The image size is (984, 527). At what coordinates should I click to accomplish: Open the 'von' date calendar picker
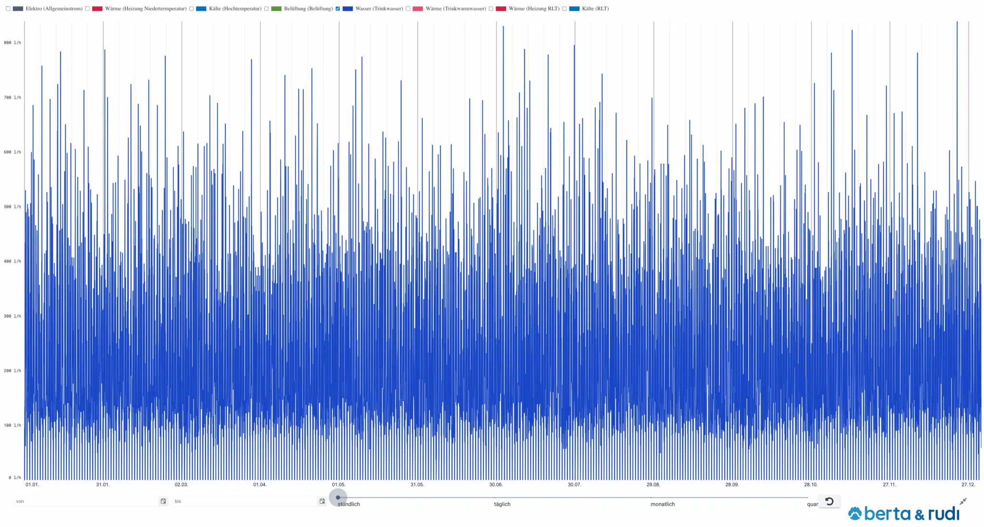pos(163,501)
